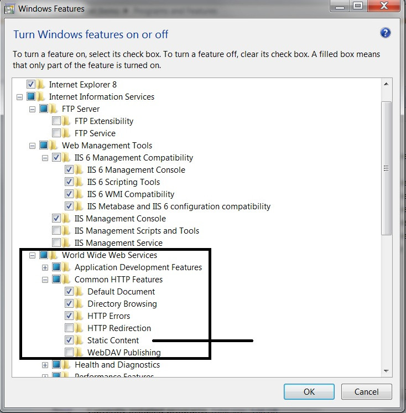
Task: Collapse the World Wide Web Services node
Action: coord(32,255)
